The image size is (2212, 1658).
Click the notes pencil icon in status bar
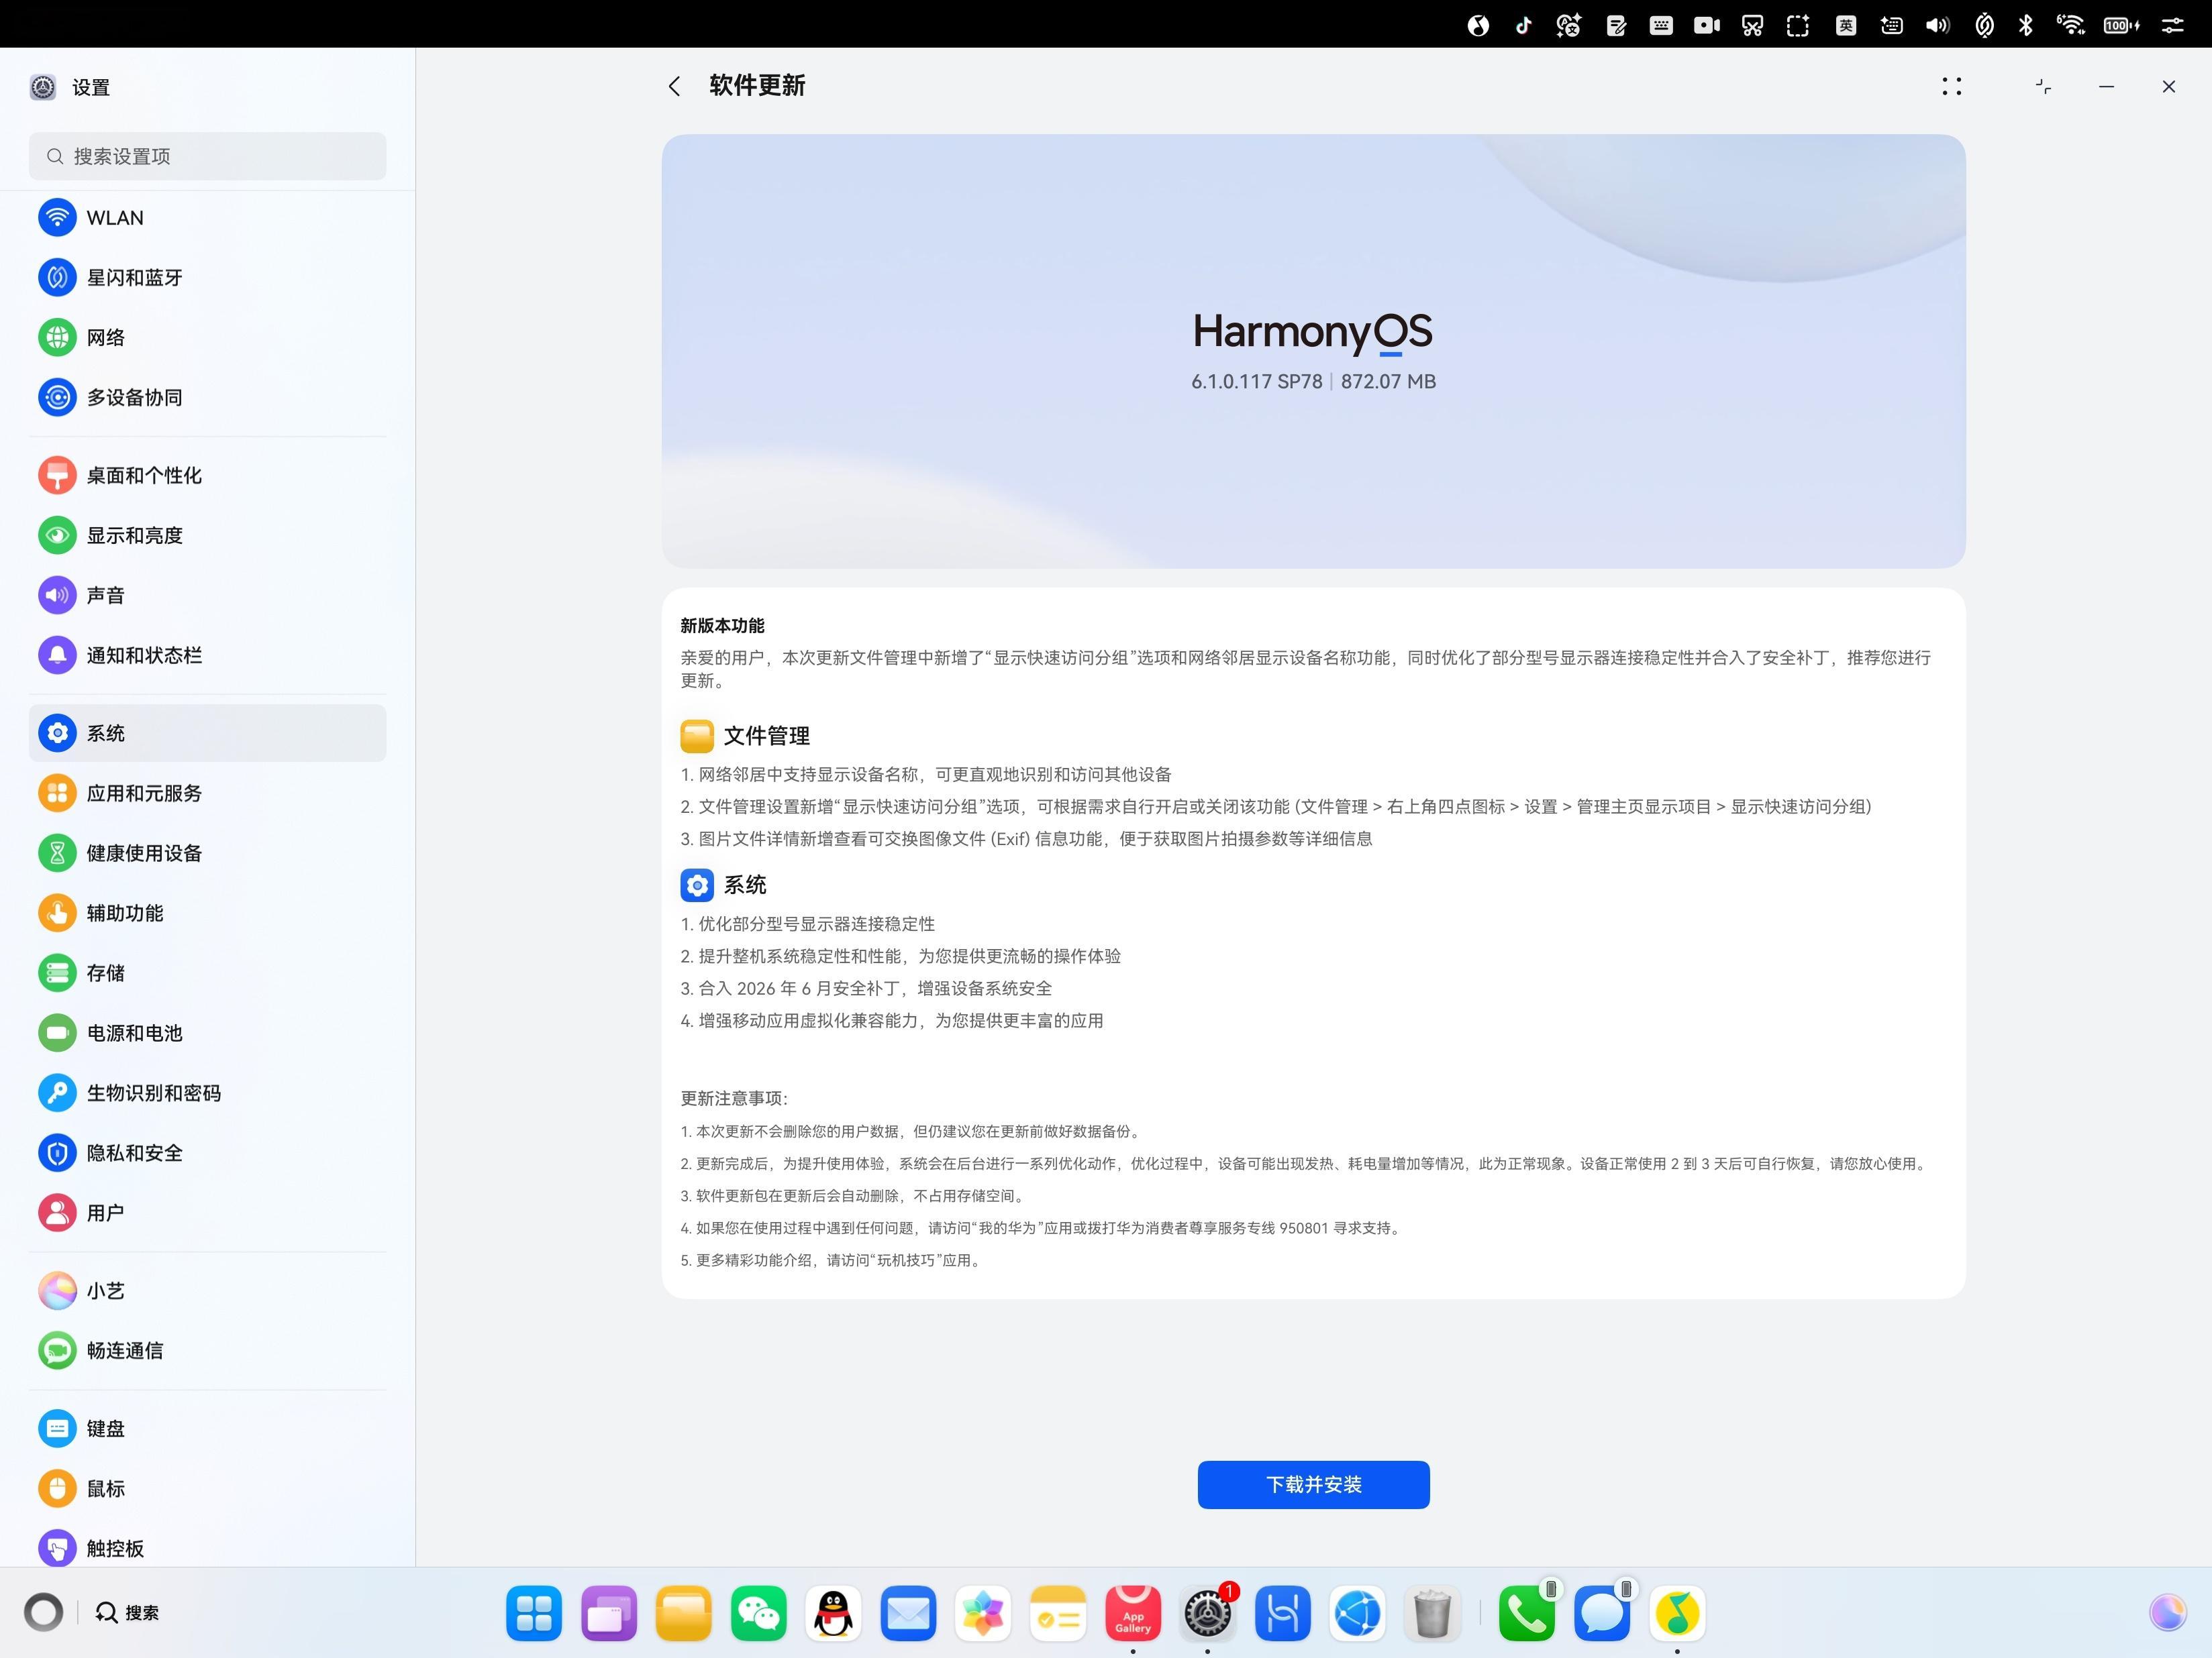[x=1616, y=25]
